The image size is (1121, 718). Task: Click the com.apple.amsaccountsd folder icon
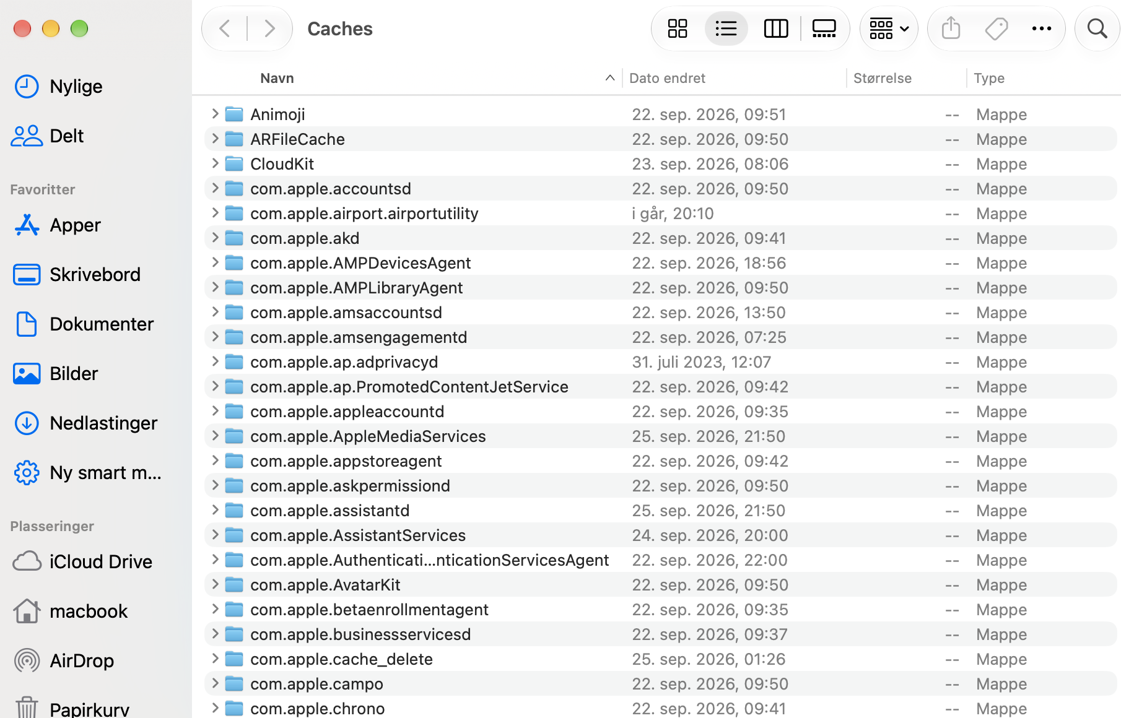[234, 312]
